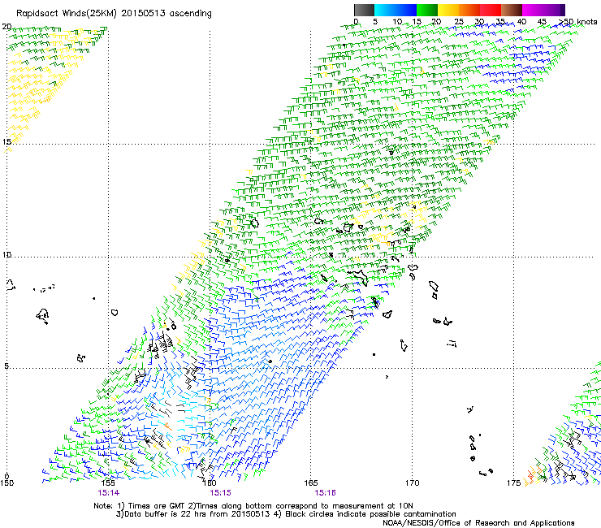Click the purple time stamp '15:16'
601x528 pixels.
(x=326, y=493)
